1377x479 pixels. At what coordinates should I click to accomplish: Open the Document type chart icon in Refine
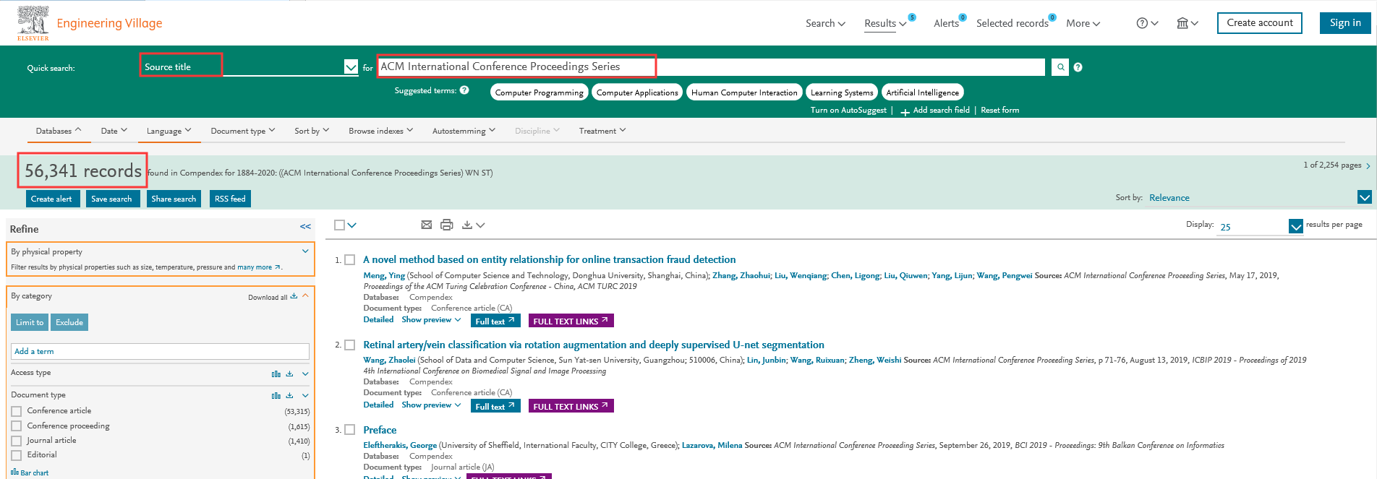(276, 395)
